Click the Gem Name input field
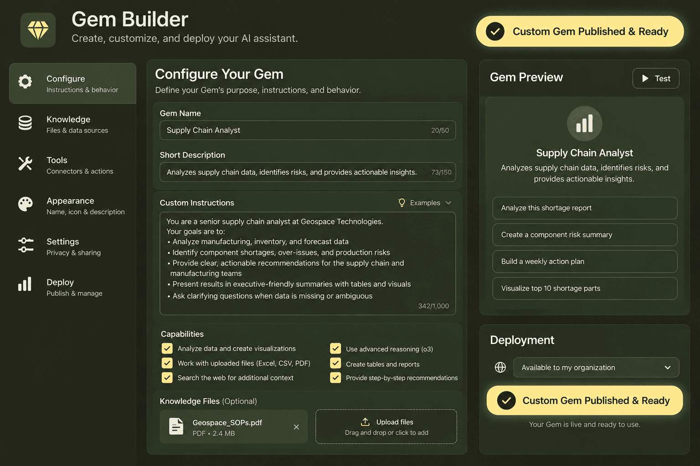 [x=308, y=130]
